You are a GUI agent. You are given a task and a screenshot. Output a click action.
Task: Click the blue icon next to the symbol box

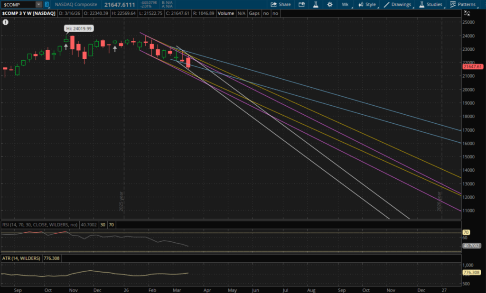tap(47, 4)
